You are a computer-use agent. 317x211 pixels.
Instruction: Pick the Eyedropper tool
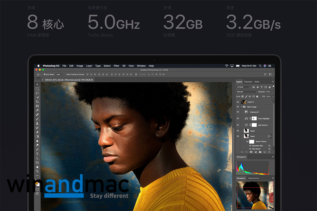(x=37, y=110)
